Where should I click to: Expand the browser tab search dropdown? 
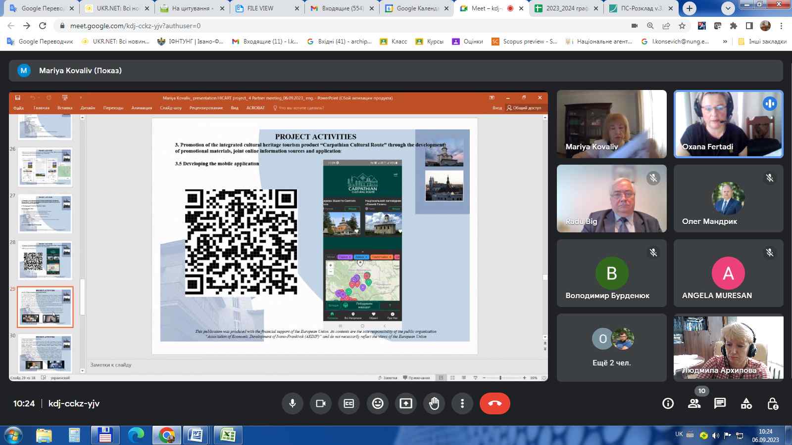click(x=728, y=8)
